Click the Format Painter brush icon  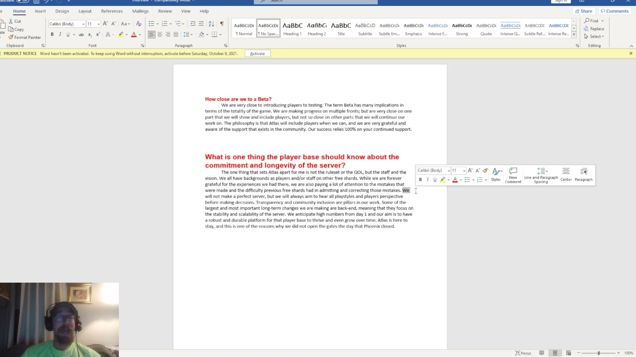tap(11, 37)
